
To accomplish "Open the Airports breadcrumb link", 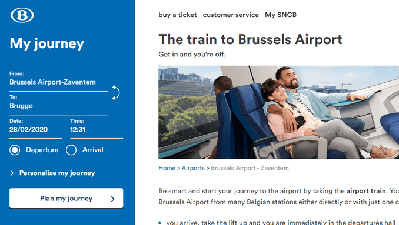I will click(x=193, y=168).
